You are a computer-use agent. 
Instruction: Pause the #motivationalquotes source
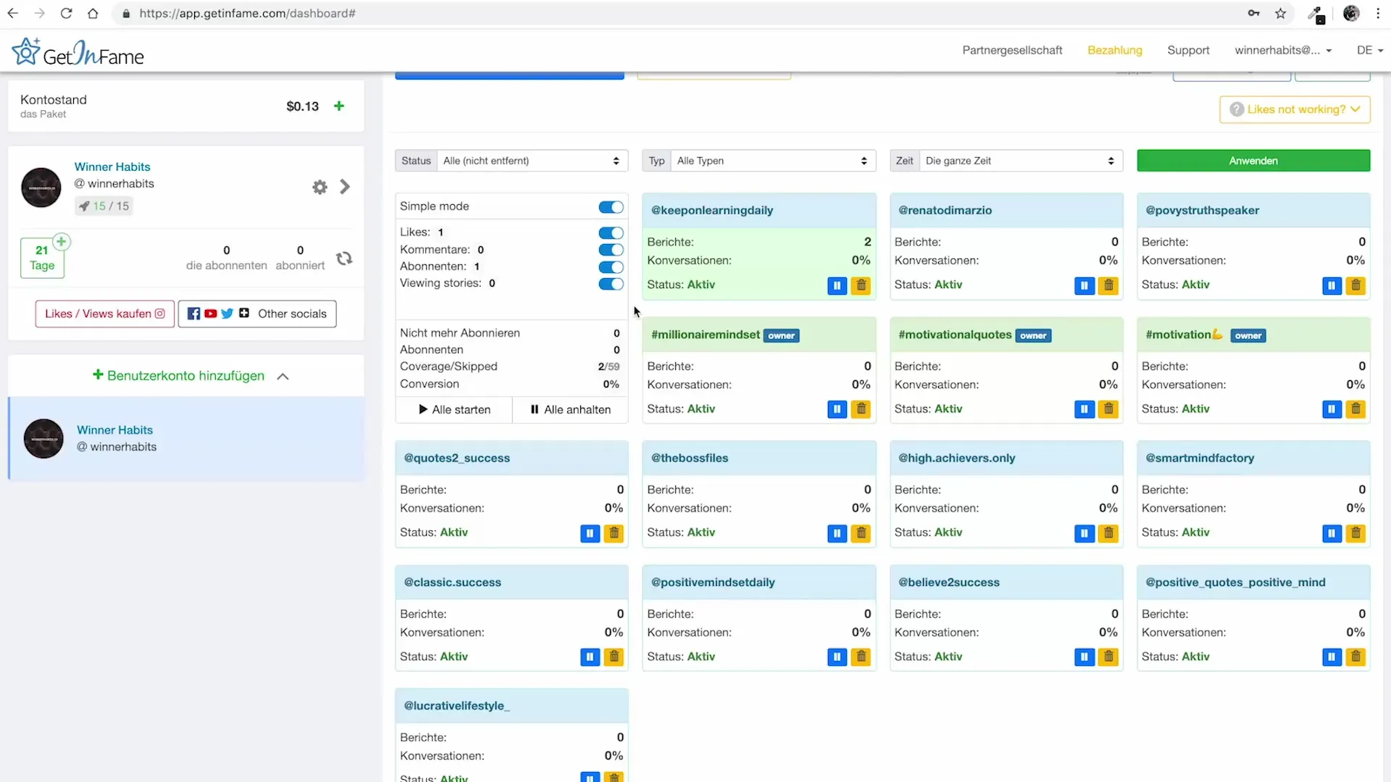[x=1084, y=409]
